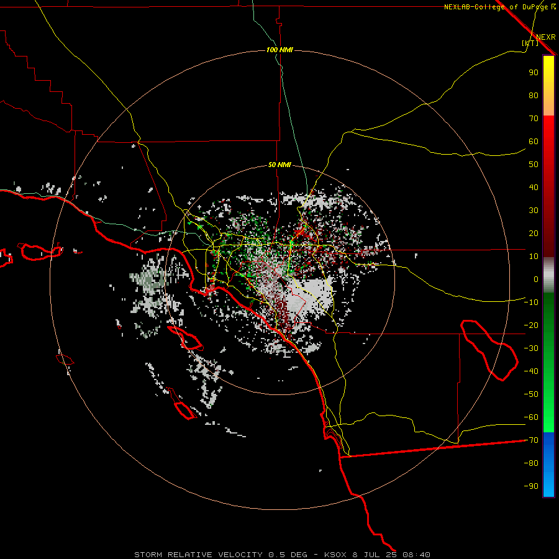Click the light blue band near -90
The height and width of the screenshot is (559, 559).
pos(548,486)
